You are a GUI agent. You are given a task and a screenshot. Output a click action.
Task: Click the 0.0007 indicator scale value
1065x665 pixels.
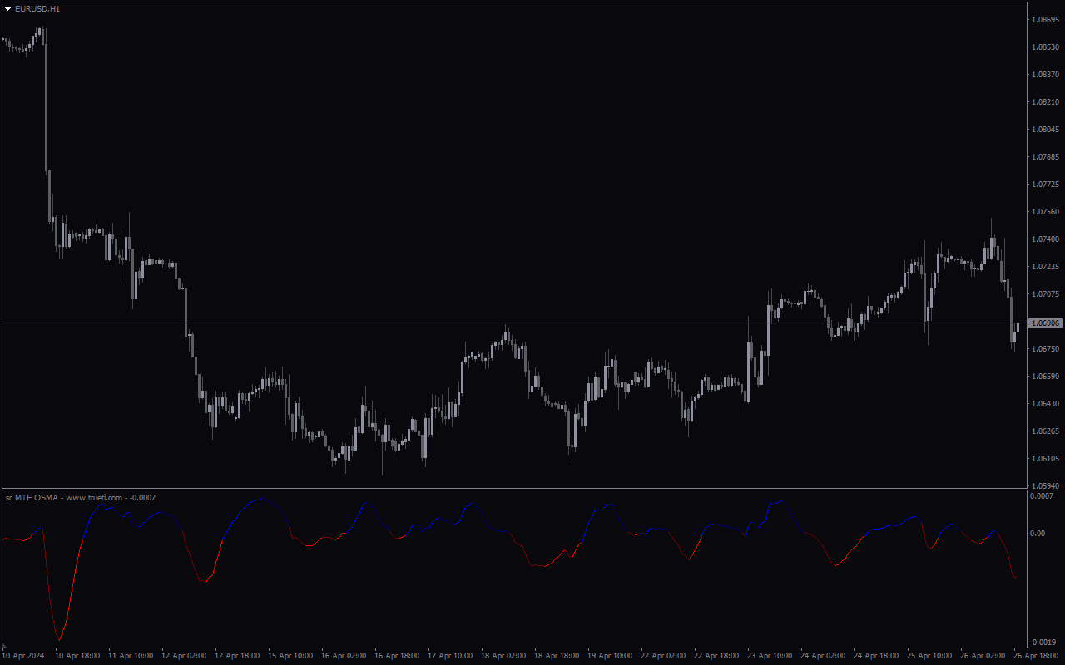(1043, 495)
